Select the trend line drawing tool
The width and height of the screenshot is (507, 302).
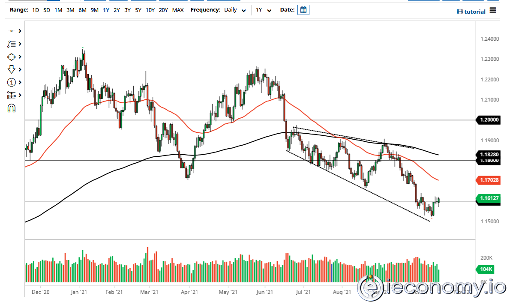12,31
